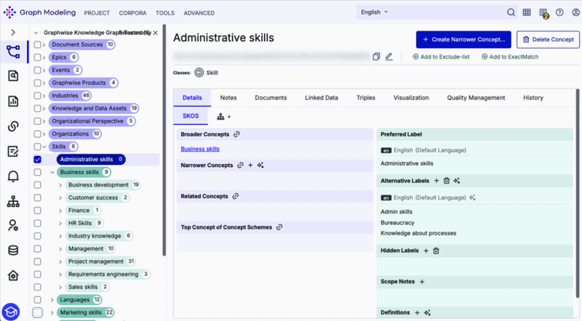The image size is (582, 321).
Task: Check the Finance checkbox
Action: click(38, 211)
